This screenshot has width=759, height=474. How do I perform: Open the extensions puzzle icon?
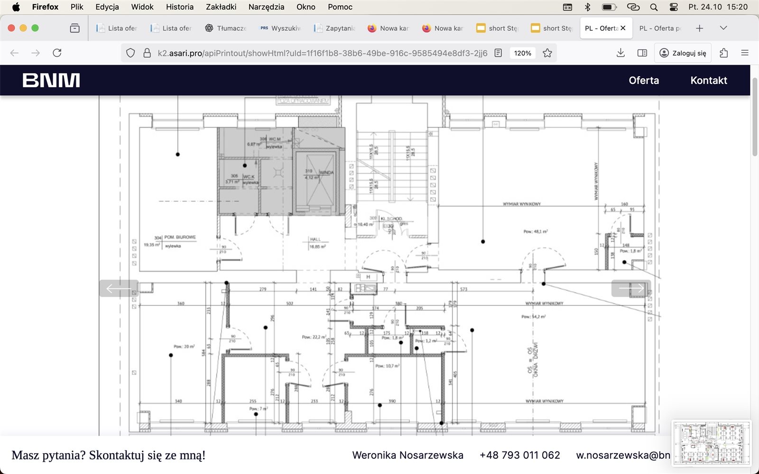pyautogui.click(x=724, y=53)
